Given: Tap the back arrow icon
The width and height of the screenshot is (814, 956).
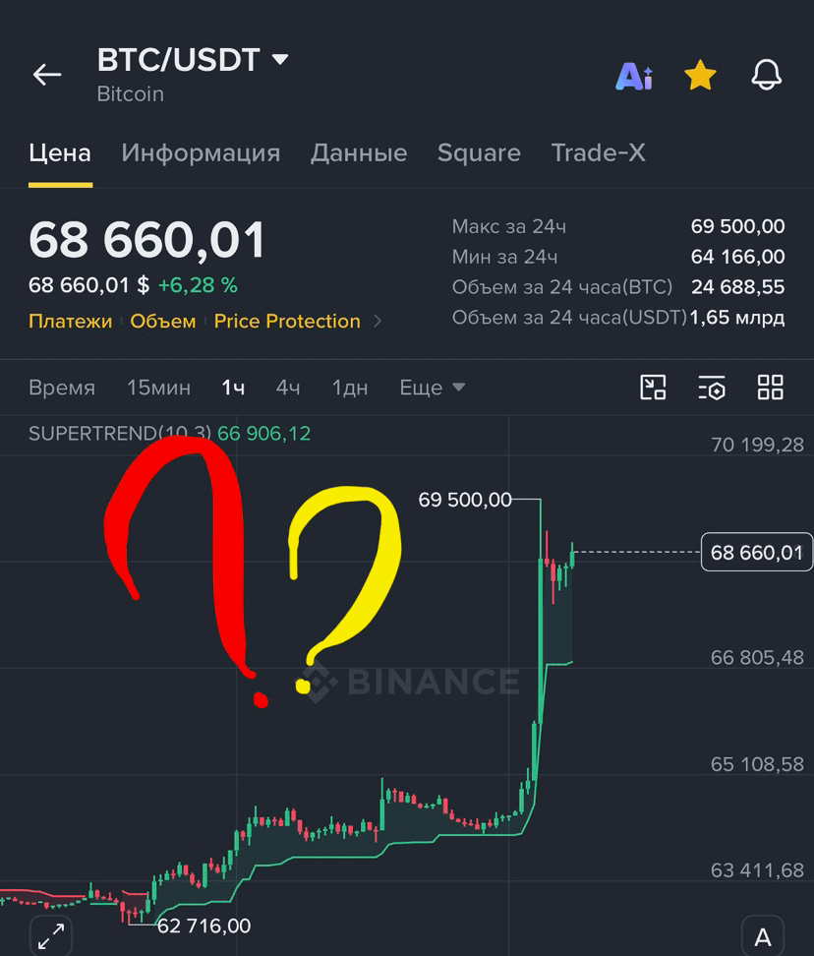Looking at the screenshot, I should [47, 75].
